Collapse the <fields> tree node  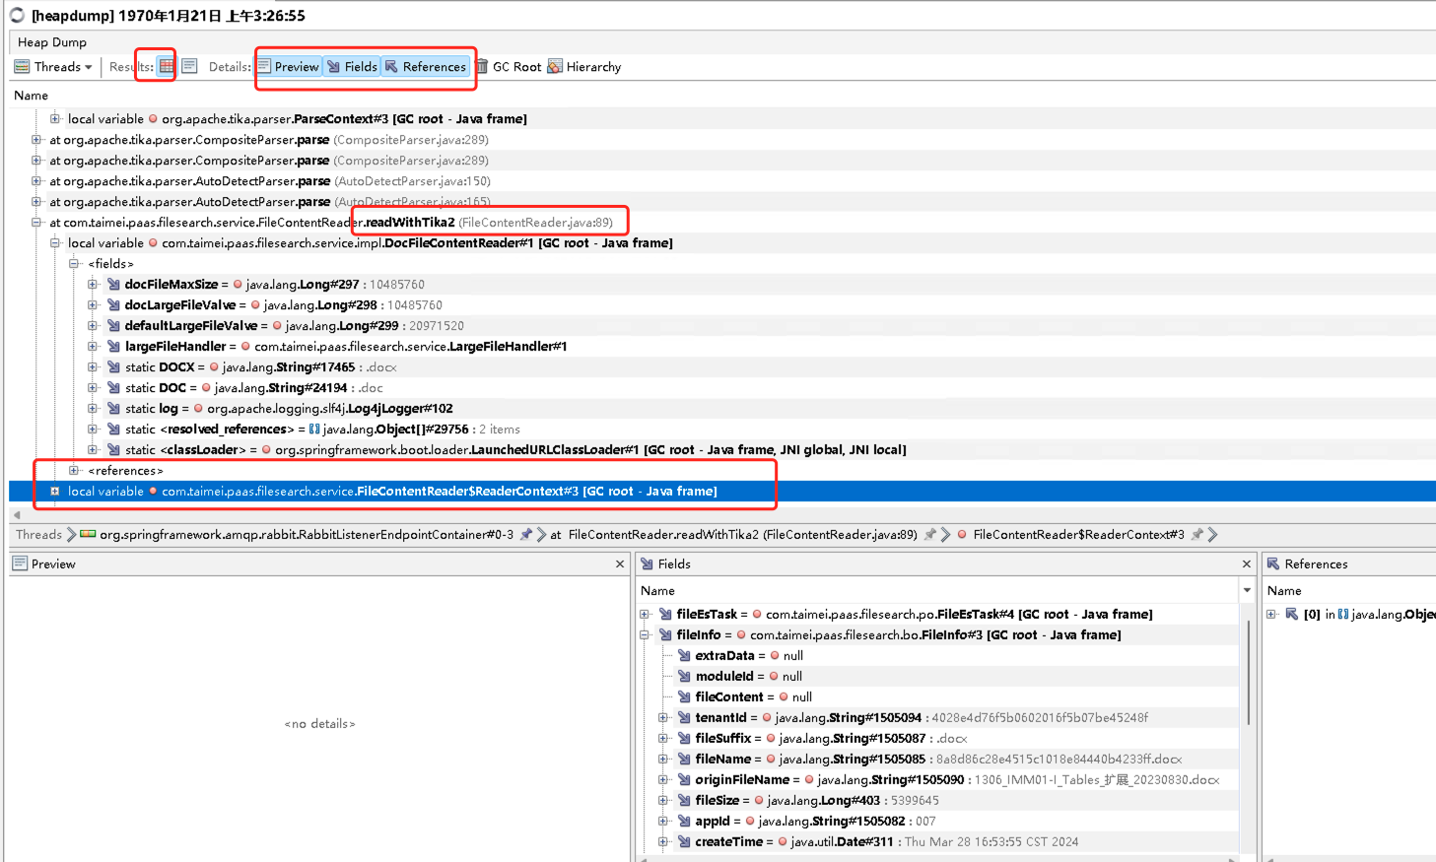pos(74,264)
